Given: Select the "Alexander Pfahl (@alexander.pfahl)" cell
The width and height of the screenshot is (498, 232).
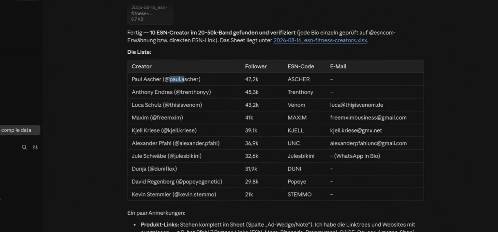Looking at the screenshot, I should point(175,143).
